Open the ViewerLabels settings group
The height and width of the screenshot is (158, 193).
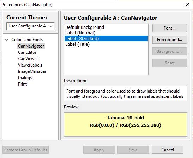30,65
